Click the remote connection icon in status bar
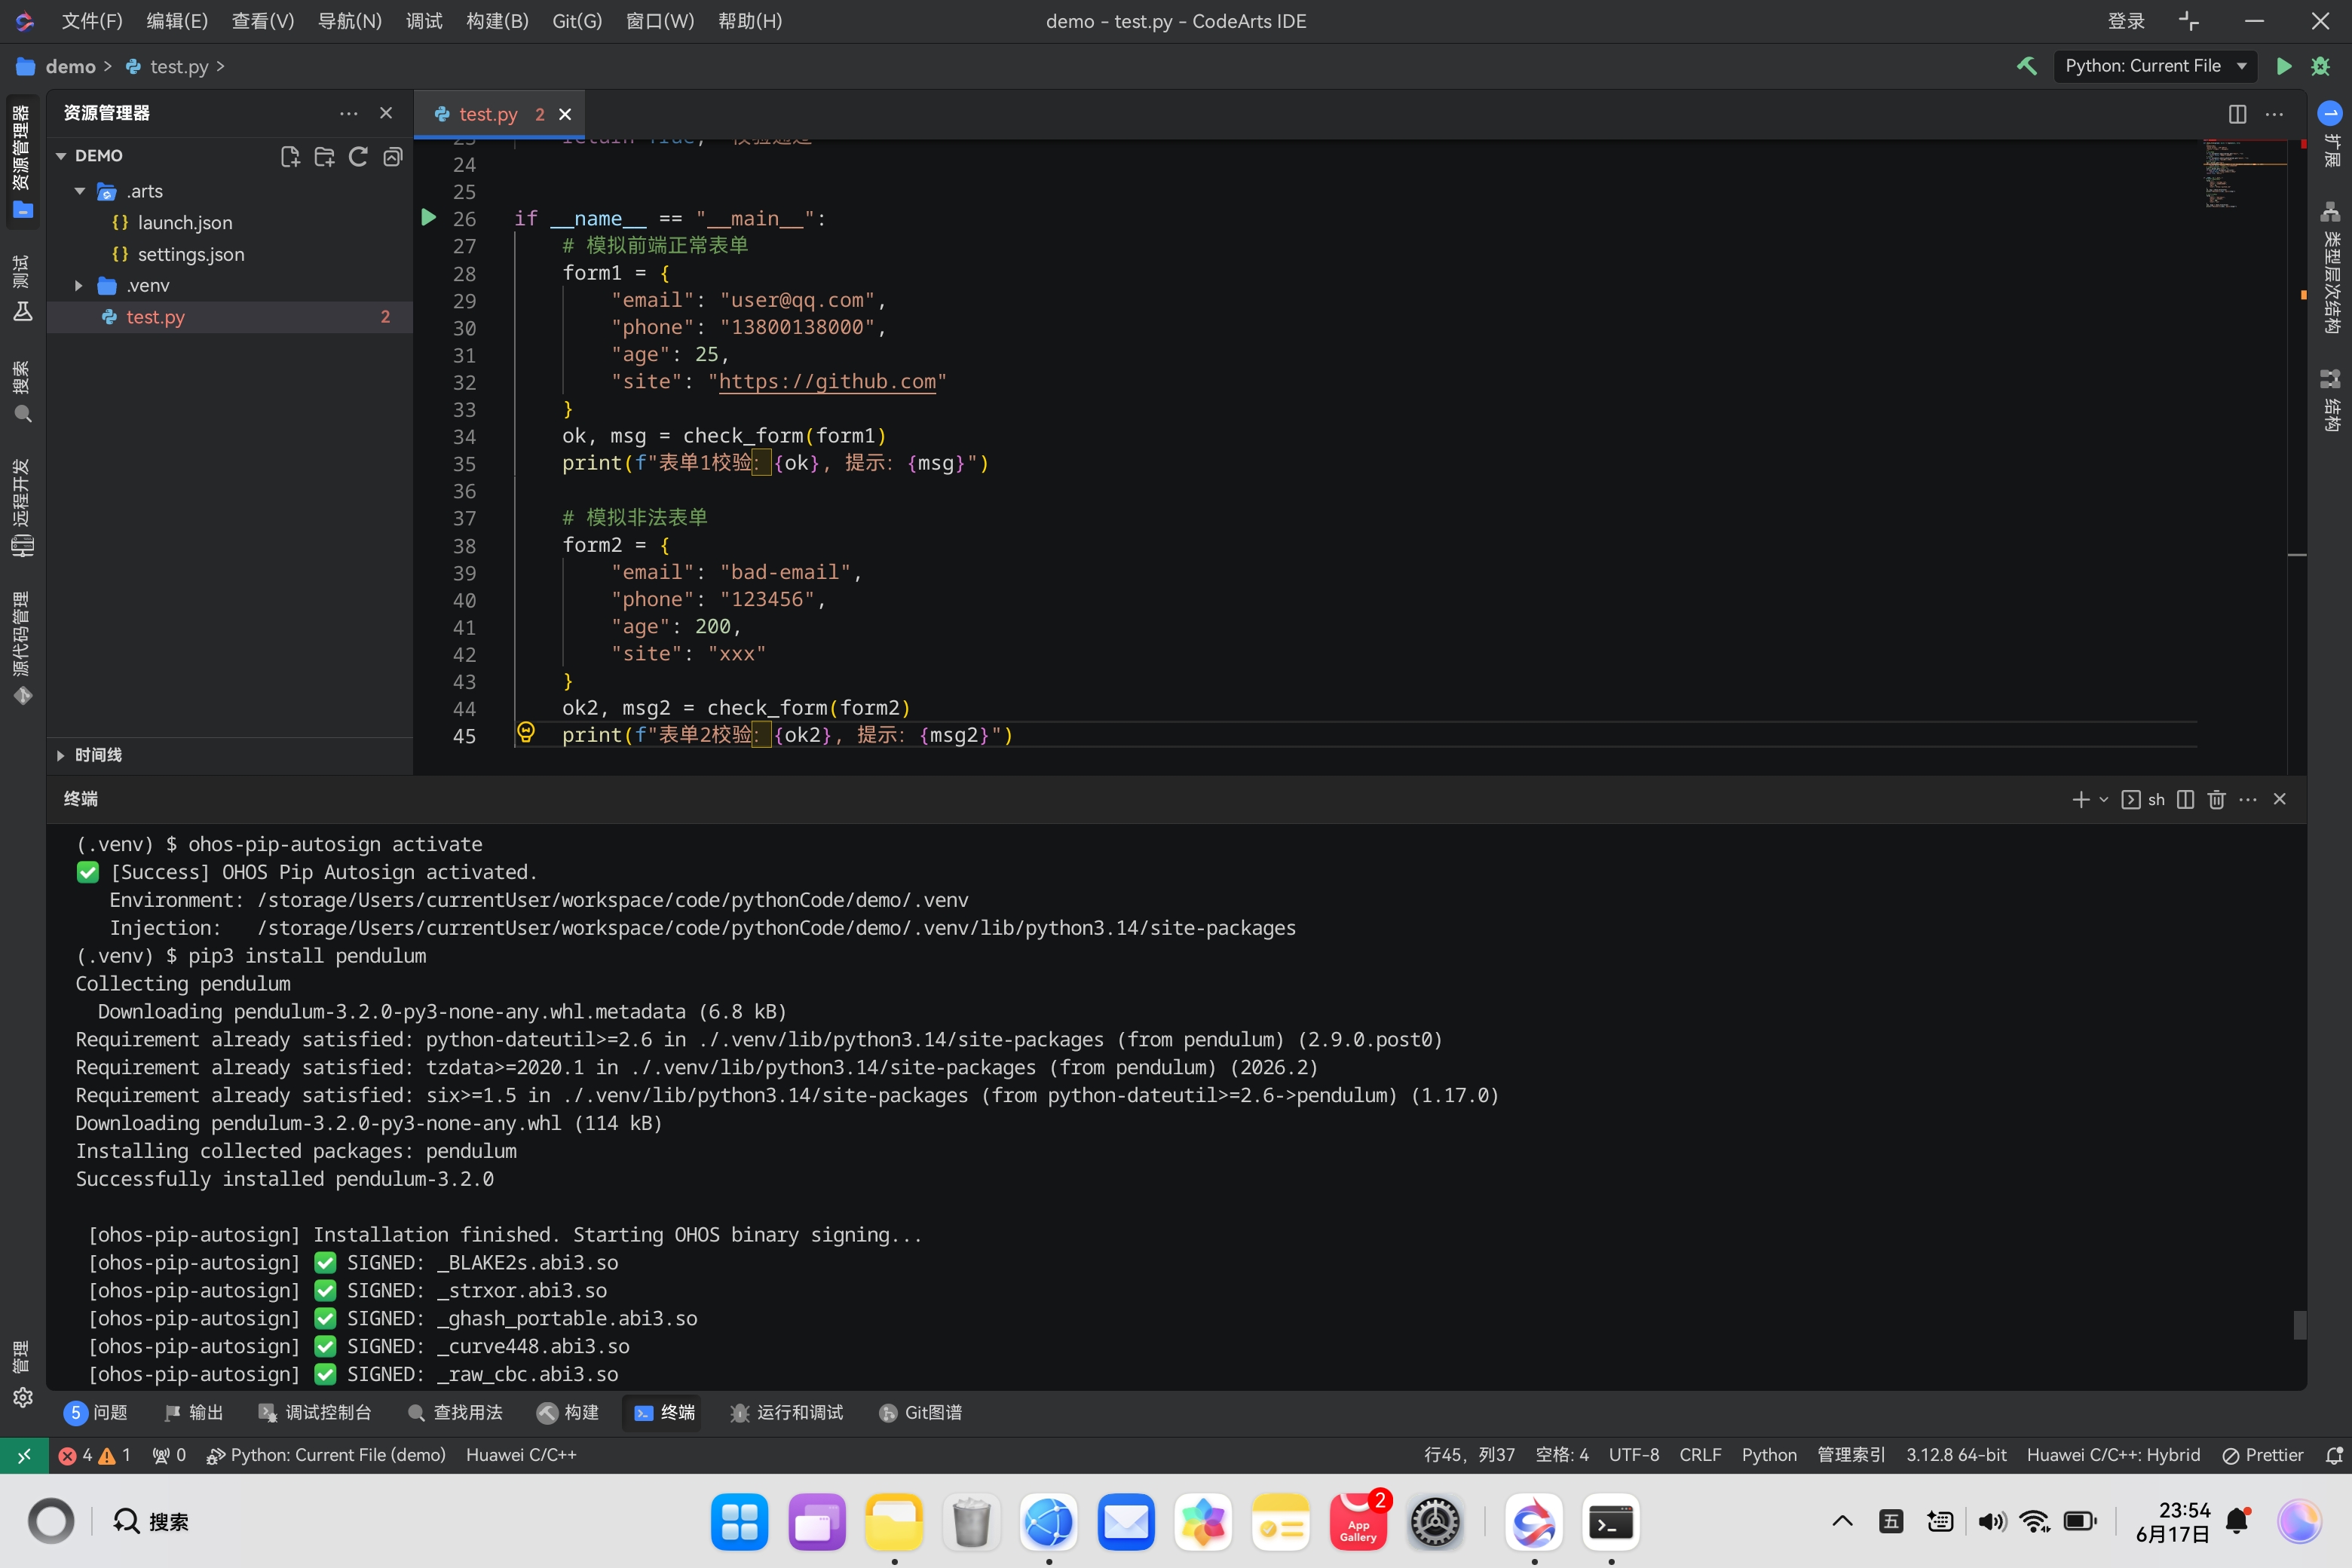The image size is (2352, 1568). (23, 1455)
